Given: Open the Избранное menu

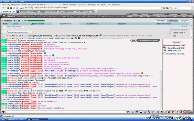Looking at the screenshot, I should (x=16, y=5).
